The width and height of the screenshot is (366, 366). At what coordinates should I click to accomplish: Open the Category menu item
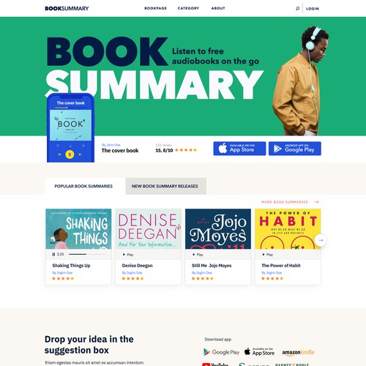coord(188,8)
